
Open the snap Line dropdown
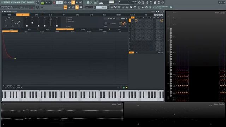pyautogui.click(x=89, y=7)
